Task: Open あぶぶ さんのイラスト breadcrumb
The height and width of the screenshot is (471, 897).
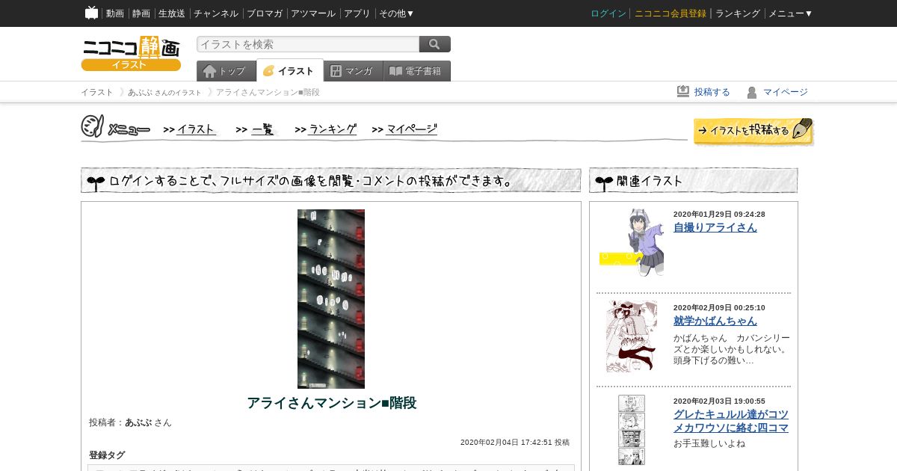Action: tap(164, 92)
